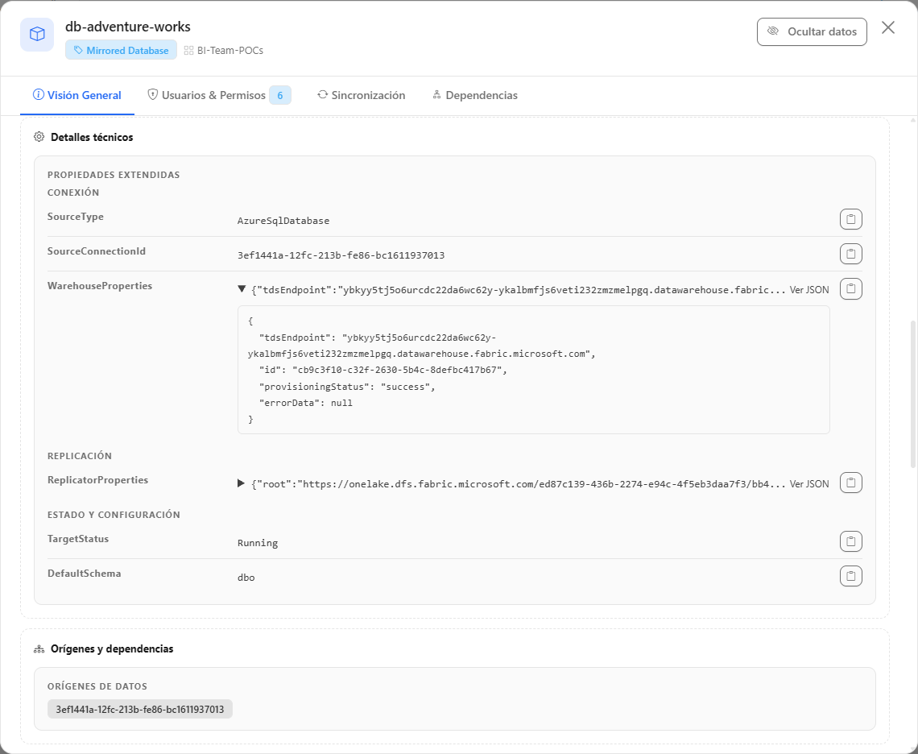Click the permissions count badge 6
The height and width of the screenshot is (754, 918).
click(280, 95)
